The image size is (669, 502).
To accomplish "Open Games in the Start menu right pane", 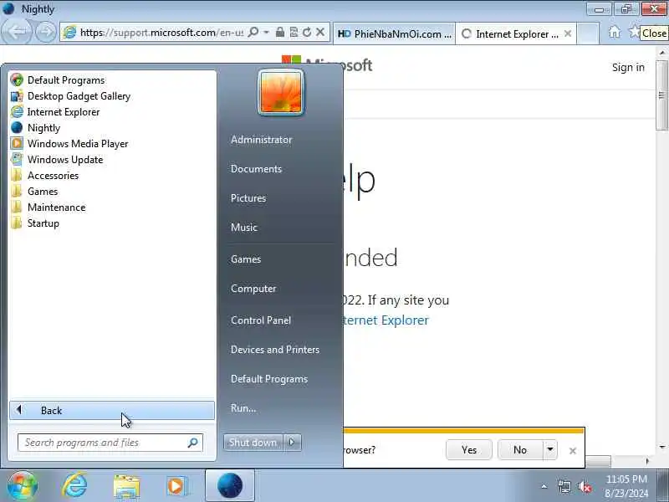I will [x=246, y=259].
